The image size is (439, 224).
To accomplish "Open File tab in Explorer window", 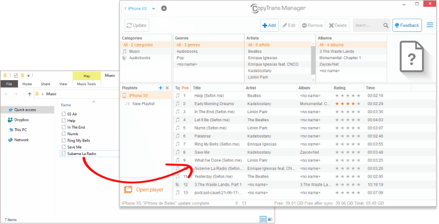I will 9,84.
